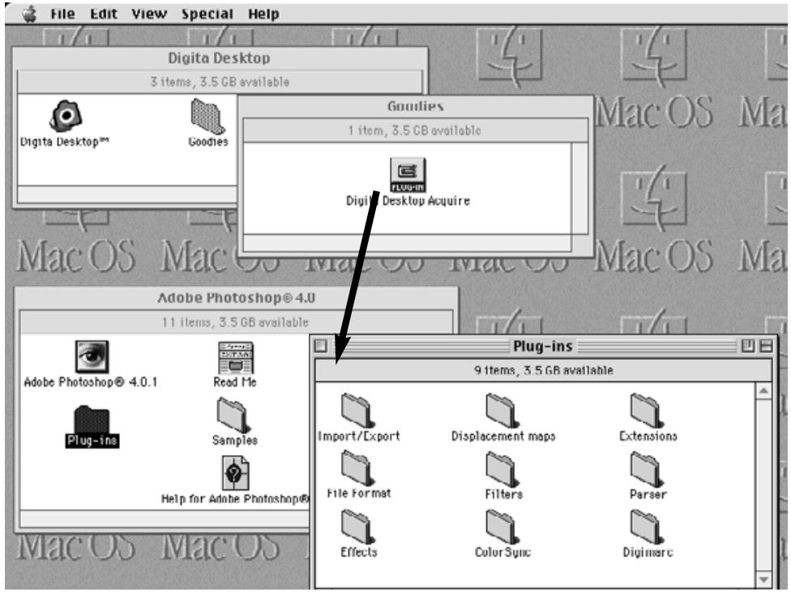
Task: Click the Plug-ins scrollbar up arrow
Action: coord(763,391)
